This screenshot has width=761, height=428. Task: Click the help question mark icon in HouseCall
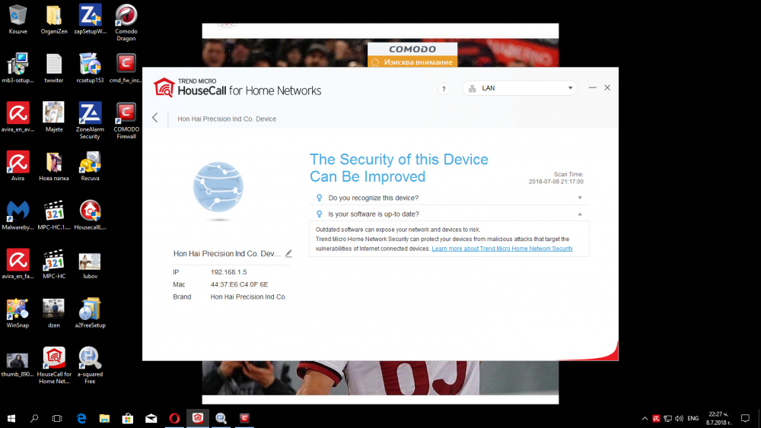(x=443, y=89)
